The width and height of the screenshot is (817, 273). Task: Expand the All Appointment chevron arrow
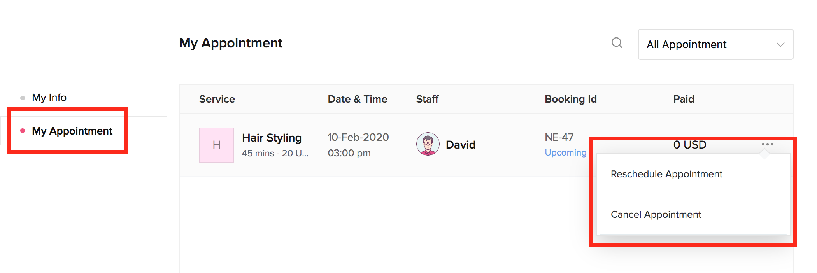point(780,45)
